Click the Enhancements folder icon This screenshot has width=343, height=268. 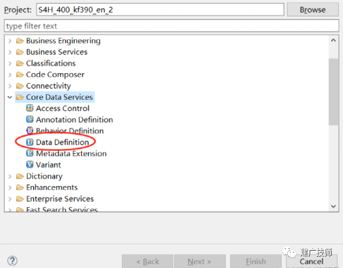point(20,187)
